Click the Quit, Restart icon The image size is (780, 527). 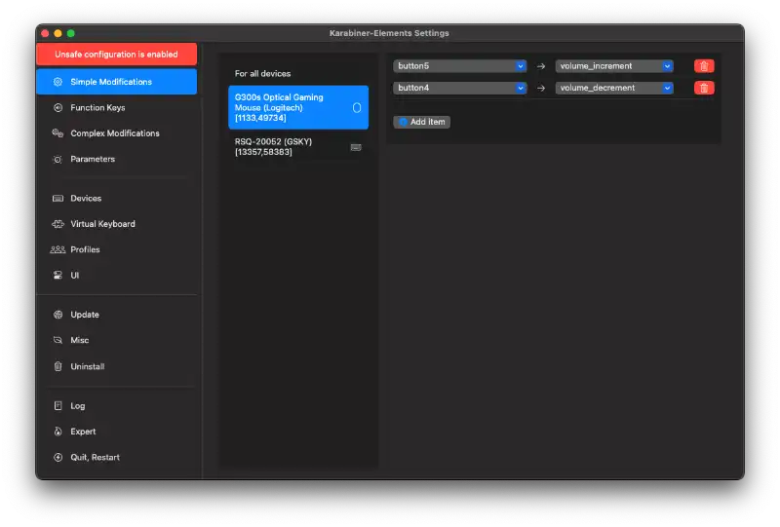pyautogui.click(x=58, y=458)
